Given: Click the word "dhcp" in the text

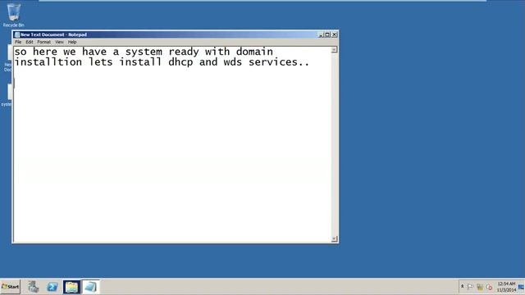Looking at the screenshot, I should [x=180, y=62].
